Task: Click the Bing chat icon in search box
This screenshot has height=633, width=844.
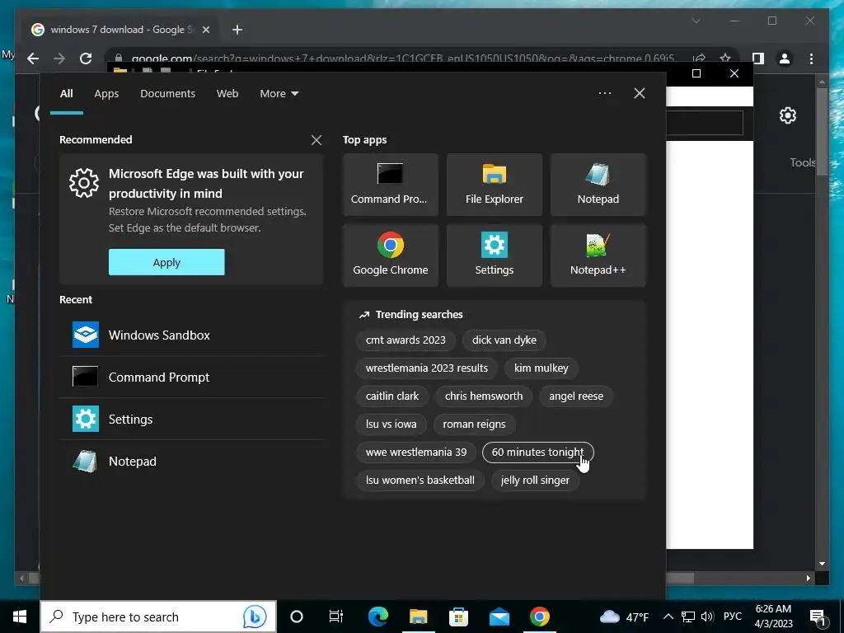Action: 254,617
